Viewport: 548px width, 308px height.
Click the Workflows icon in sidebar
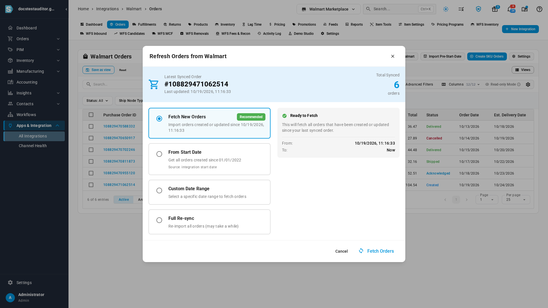click(10, 115)
